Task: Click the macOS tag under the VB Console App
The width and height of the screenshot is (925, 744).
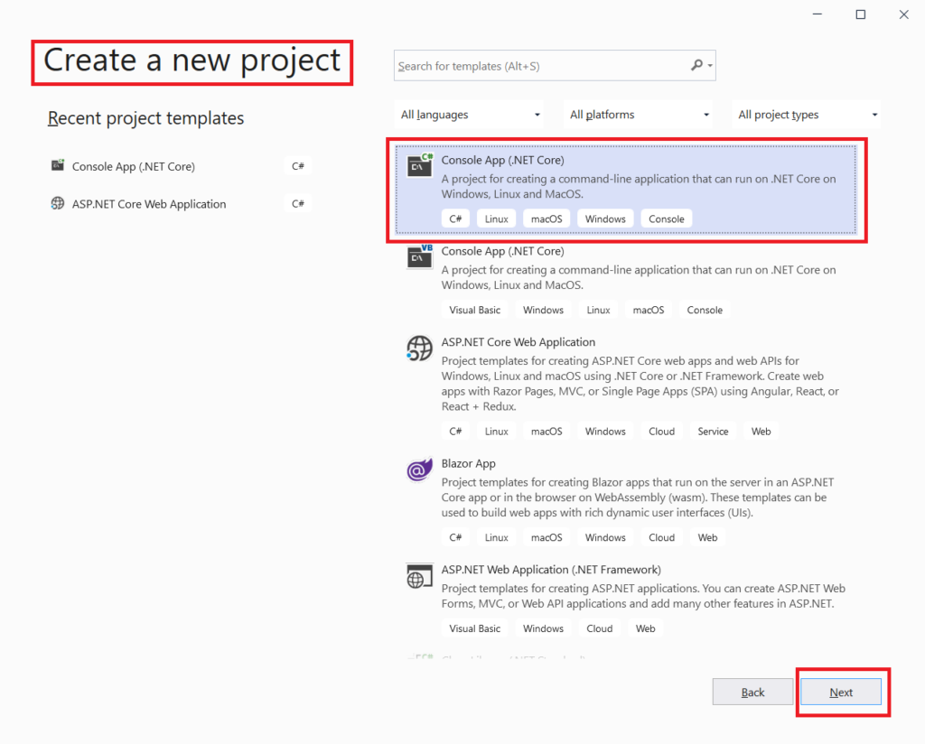Action: [649, 310]
